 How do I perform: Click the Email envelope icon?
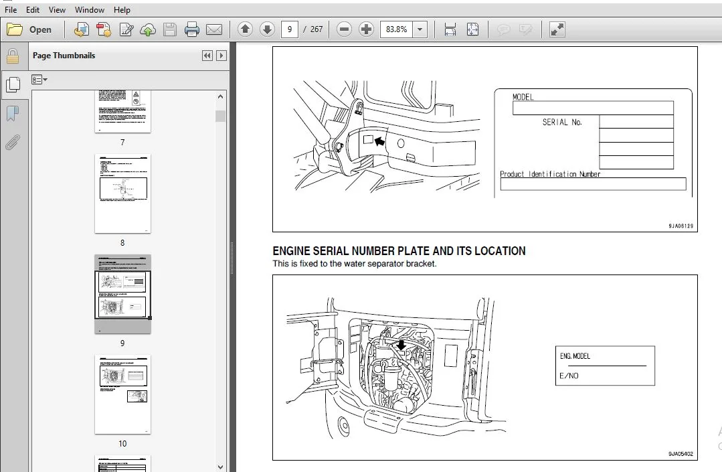214,29
